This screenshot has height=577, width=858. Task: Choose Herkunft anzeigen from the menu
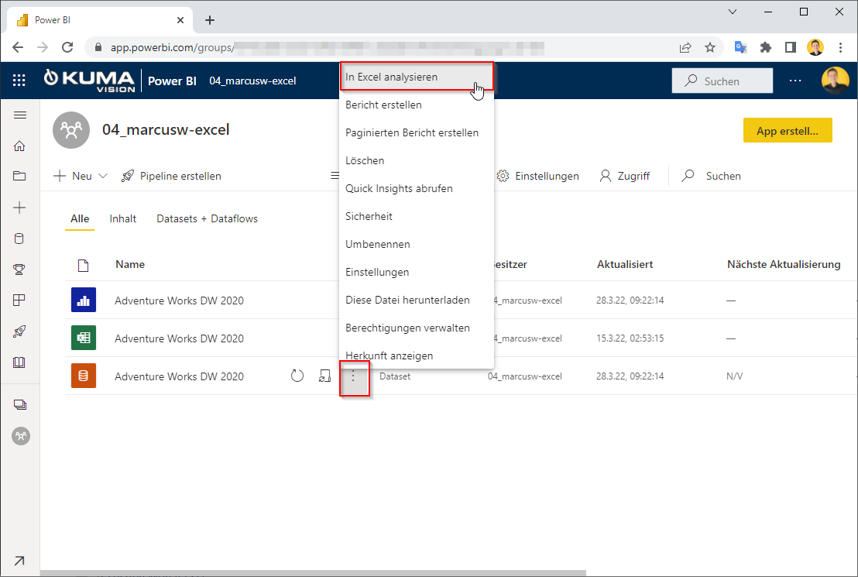417,355
